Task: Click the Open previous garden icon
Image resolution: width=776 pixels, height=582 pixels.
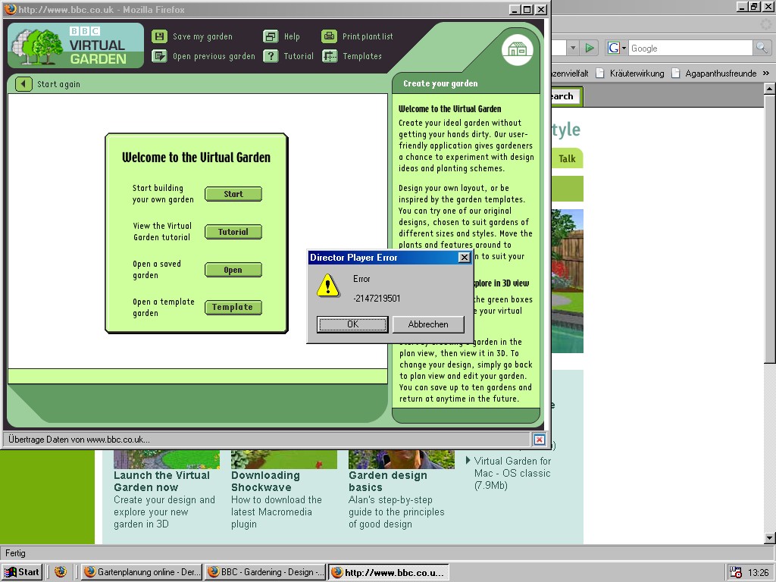Action: point(159,56)
